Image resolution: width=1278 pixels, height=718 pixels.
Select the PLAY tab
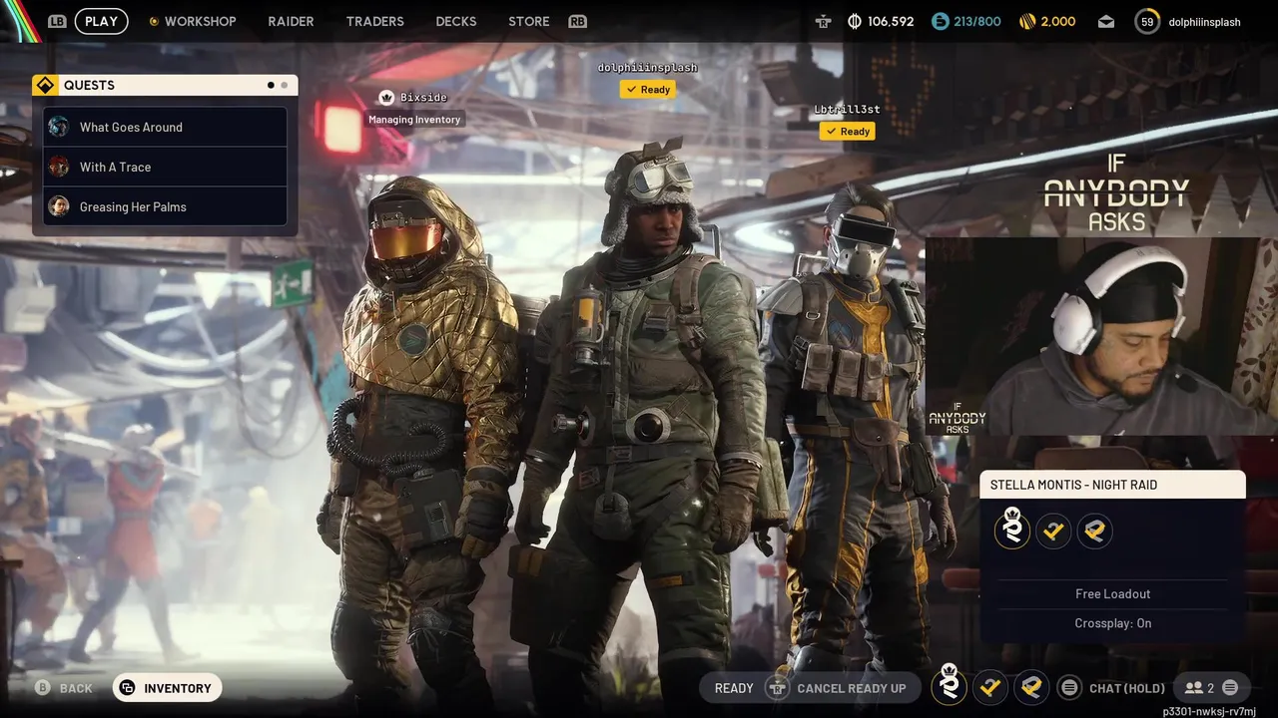pyautogui.click(x=101, y=21)
